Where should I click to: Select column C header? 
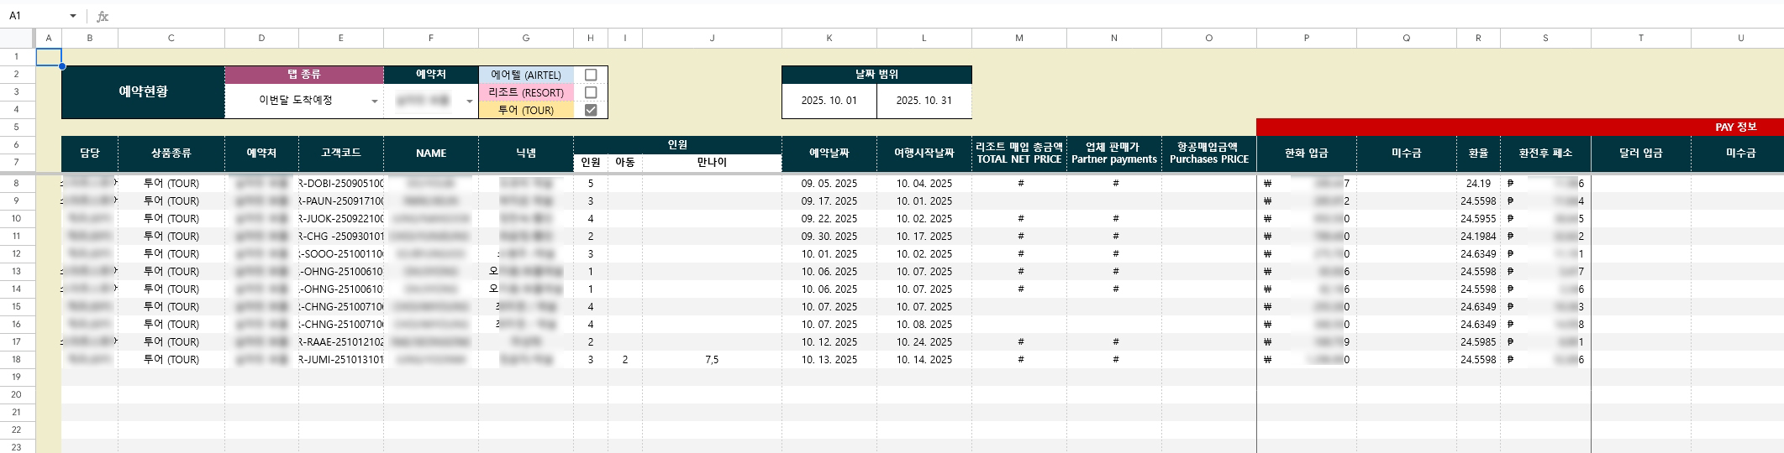point(171,38)
